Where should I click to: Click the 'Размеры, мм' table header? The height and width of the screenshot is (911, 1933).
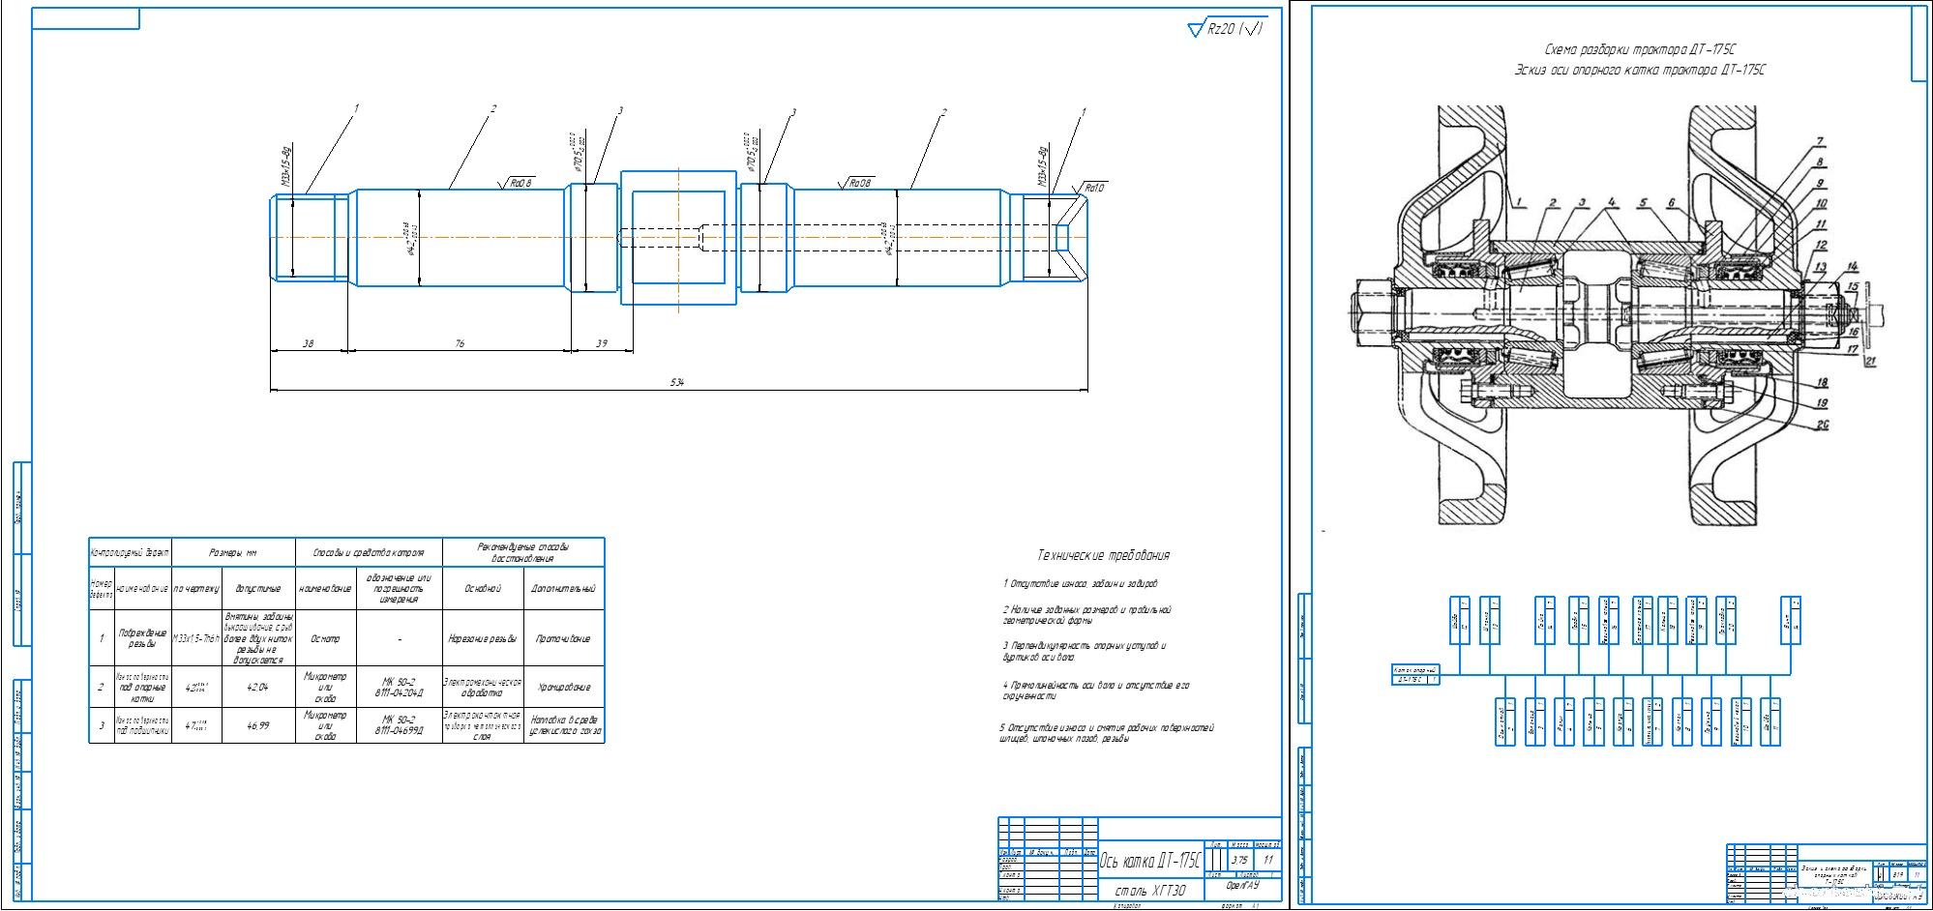coord(233,553)
